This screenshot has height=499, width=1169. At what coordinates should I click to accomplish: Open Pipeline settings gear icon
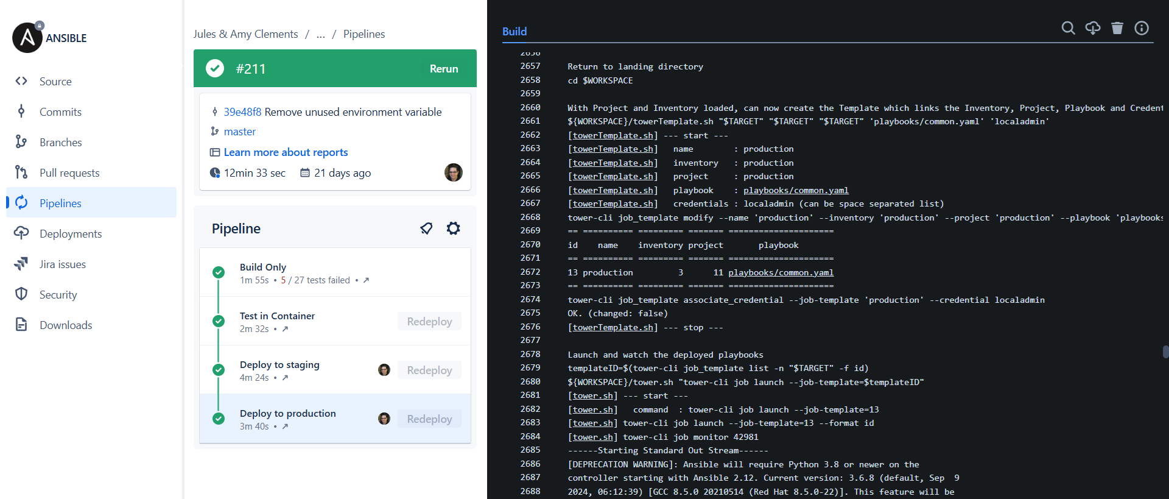tap(454, 228)
